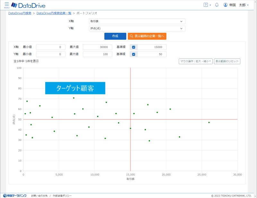Viewport: 257px width, 198px height.
Task: Click the user avatar icon
Action: pos(226,5)
